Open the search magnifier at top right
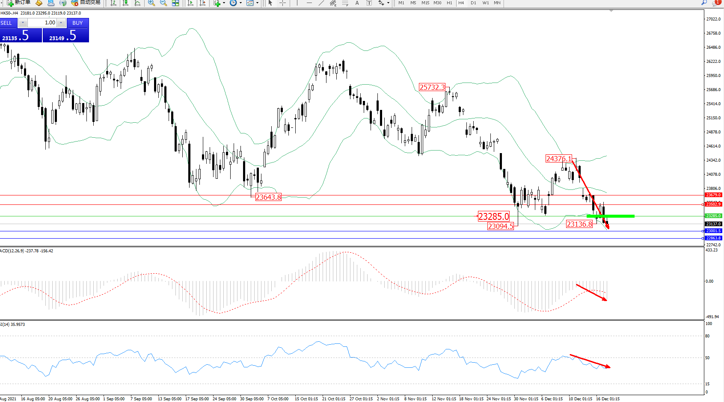724x402 pixels. coord(704,3)
